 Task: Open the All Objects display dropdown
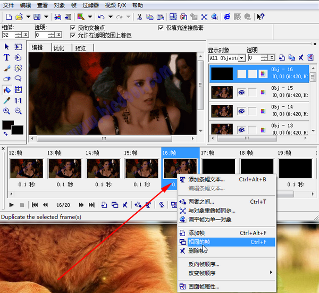click(242, 58)
